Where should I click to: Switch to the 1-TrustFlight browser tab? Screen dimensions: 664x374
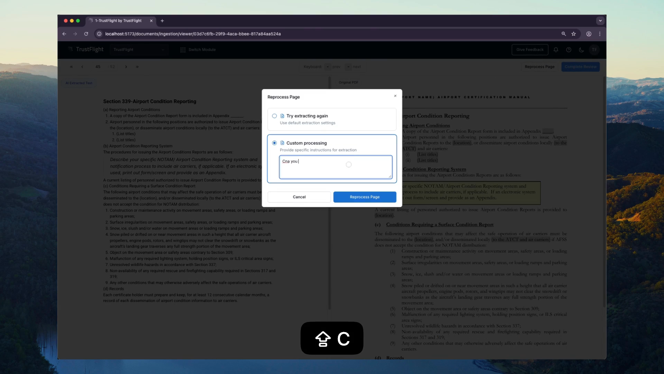[x=118, y=21]
